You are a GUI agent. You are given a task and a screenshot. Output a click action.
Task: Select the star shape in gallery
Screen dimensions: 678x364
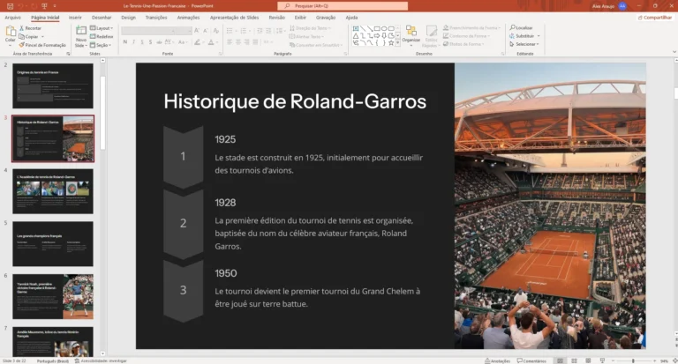391,43
